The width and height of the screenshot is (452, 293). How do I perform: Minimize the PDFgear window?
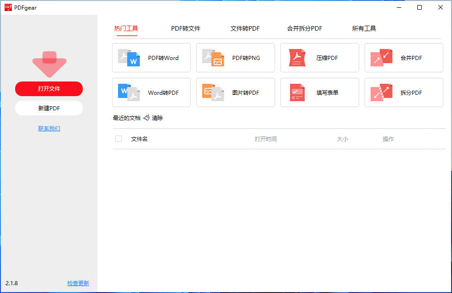(x=399, y=7)
